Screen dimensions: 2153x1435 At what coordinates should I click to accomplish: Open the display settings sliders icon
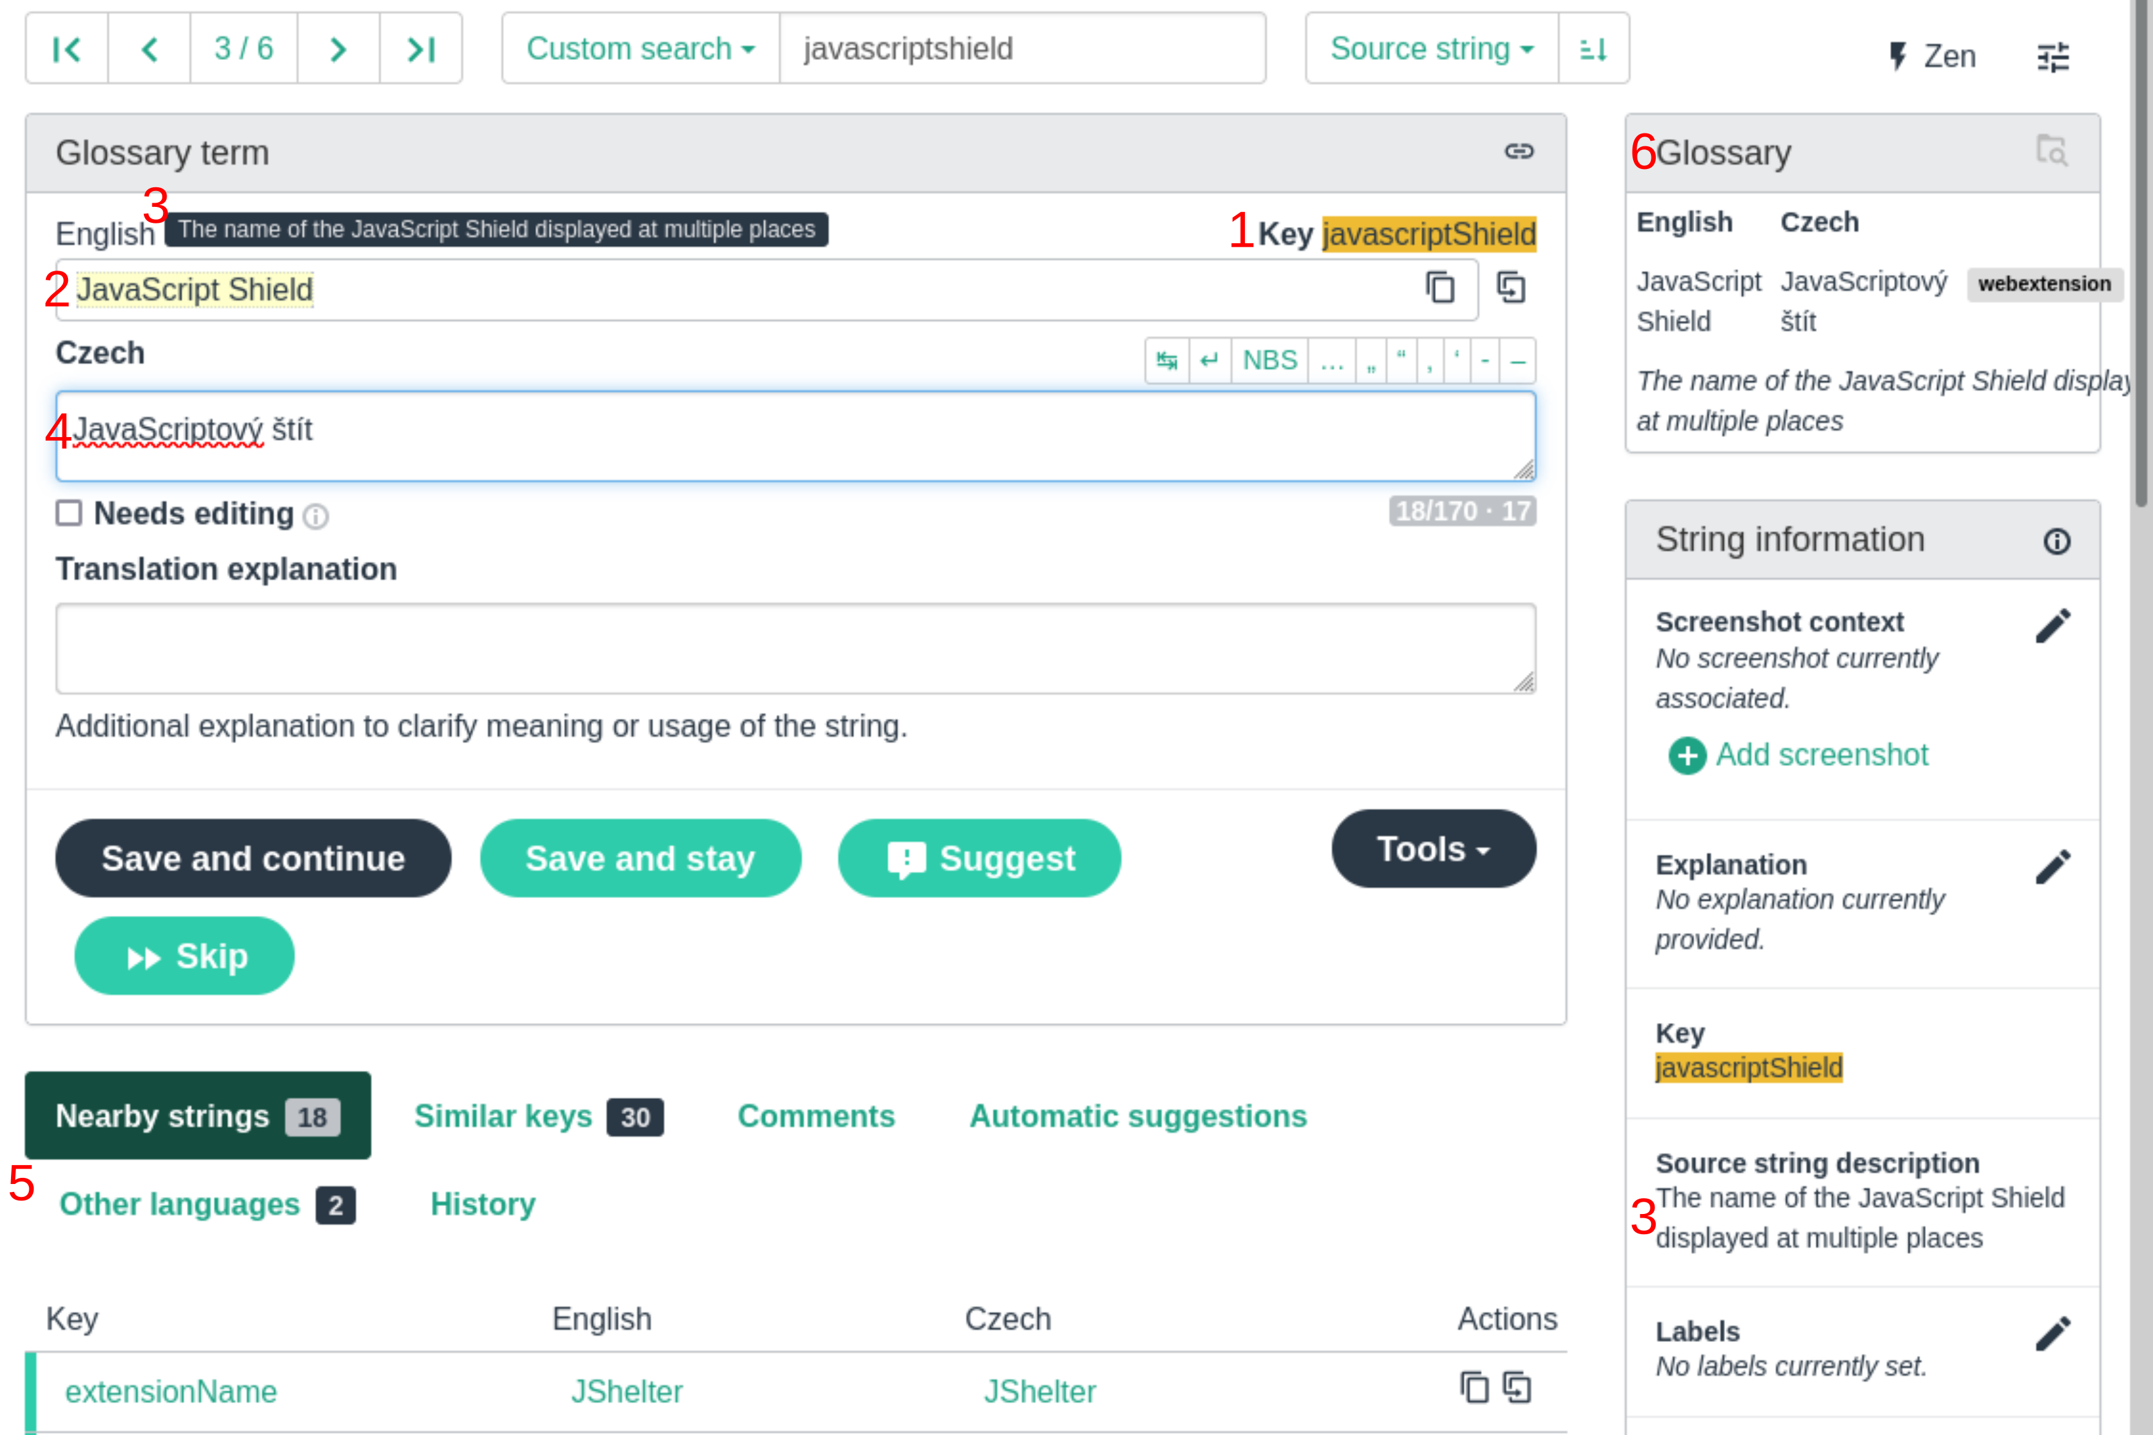click(x=2053, y=57)
